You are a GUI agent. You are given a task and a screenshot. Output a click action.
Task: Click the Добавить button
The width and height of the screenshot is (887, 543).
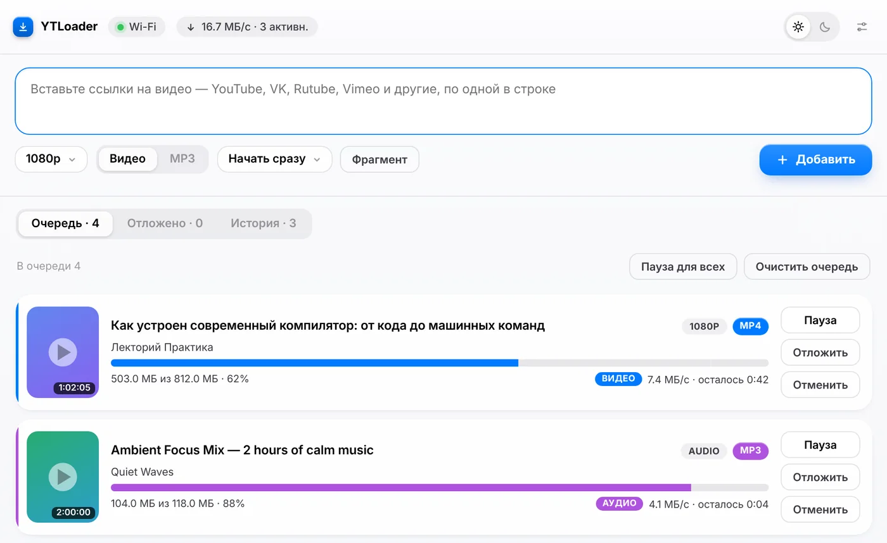click(x=816, y=159)
